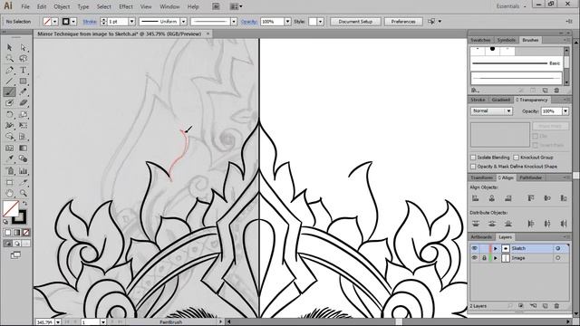Select the Hand tool
580x326 pixels.
(10, 193)
